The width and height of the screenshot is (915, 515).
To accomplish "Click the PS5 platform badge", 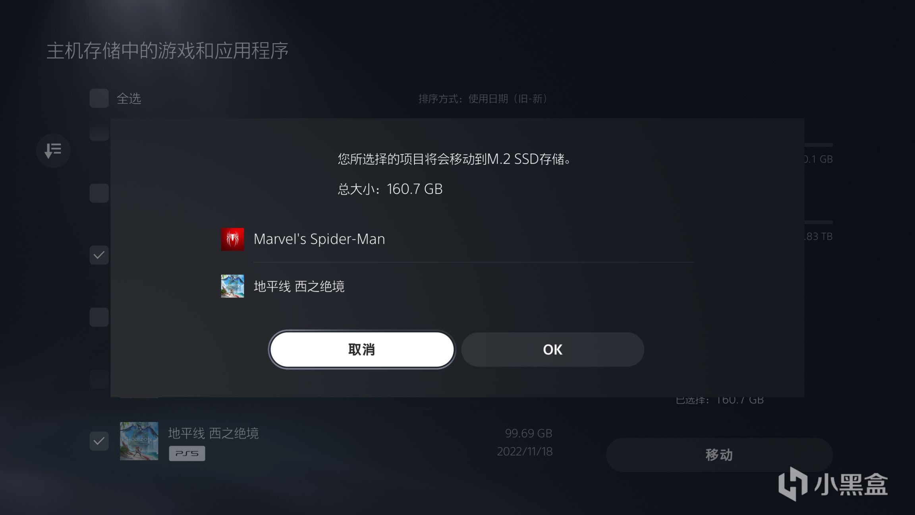I will point(187,453).
